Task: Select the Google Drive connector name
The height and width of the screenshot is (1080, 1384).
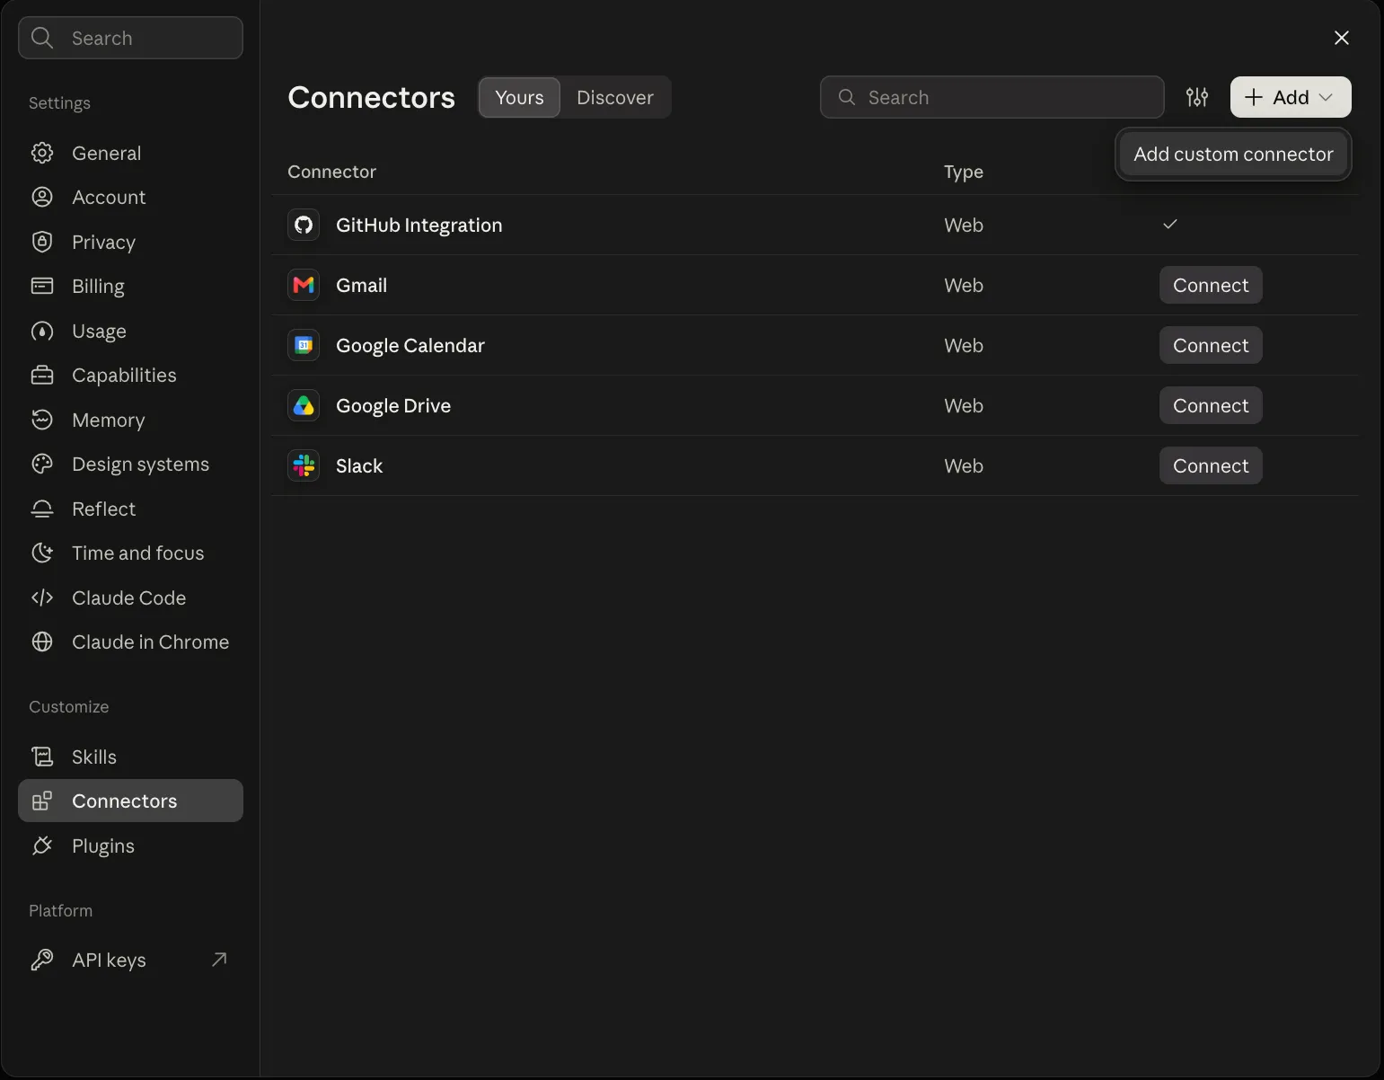Action: (393, 405)
